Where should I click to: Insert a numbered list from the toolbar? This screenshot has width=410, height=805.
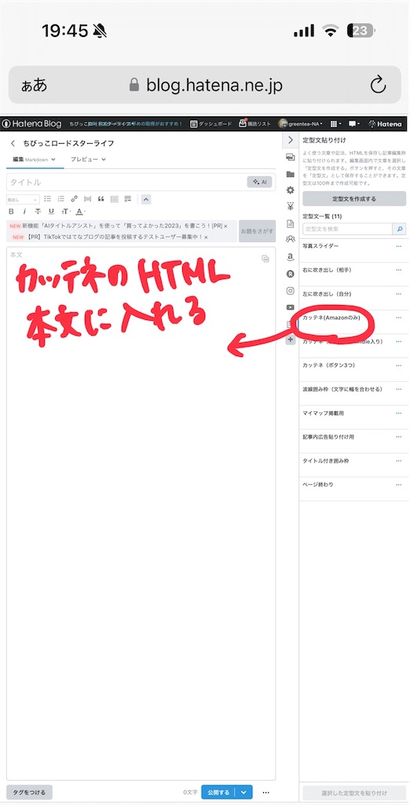pos(61,199)
